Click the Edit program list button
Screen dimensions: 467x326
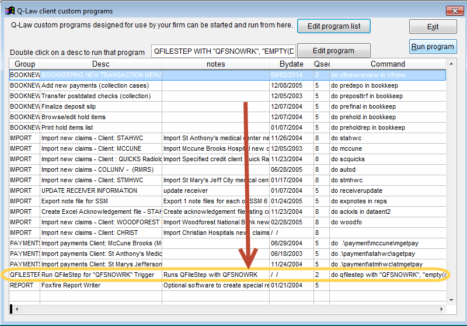click(333, 26)
